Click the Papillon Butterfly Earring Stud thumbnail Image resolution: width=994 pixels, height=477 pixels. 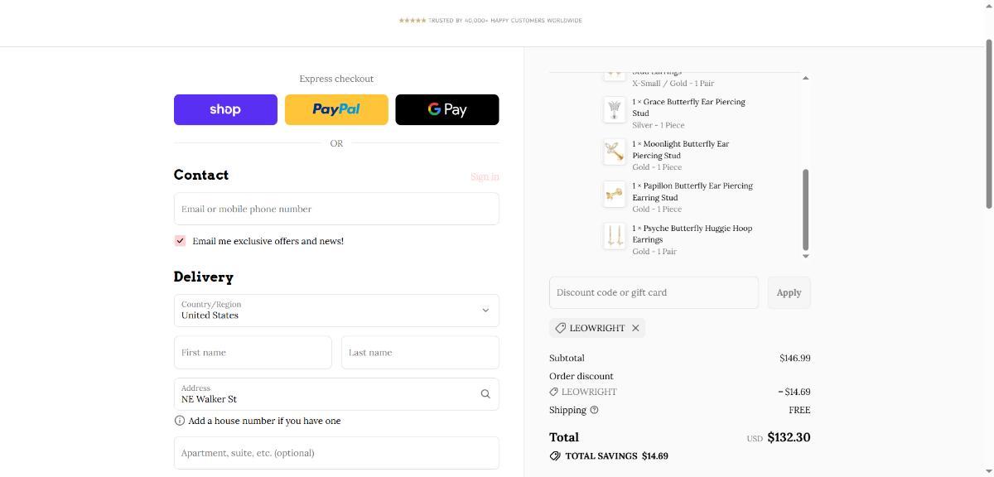pos(614,194)
